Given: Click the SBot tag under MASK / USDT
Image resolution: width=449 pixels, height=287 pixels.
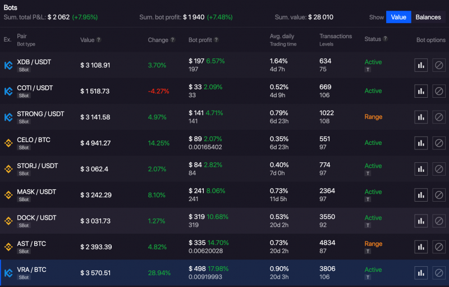Looking at the screenshot, I should click(24, 199).
